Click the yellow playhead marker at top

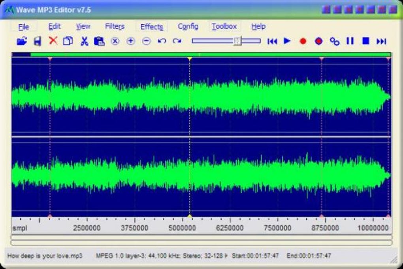click(x=190, y=59)
